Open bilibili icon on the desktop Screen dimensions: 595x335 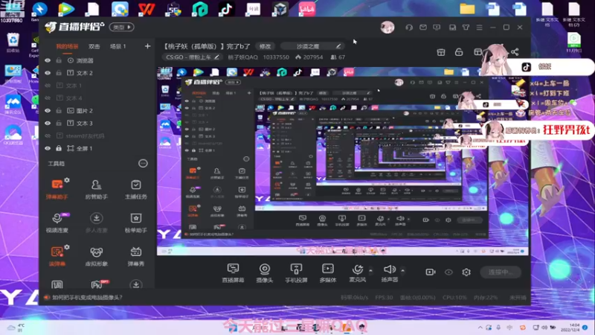306,9
